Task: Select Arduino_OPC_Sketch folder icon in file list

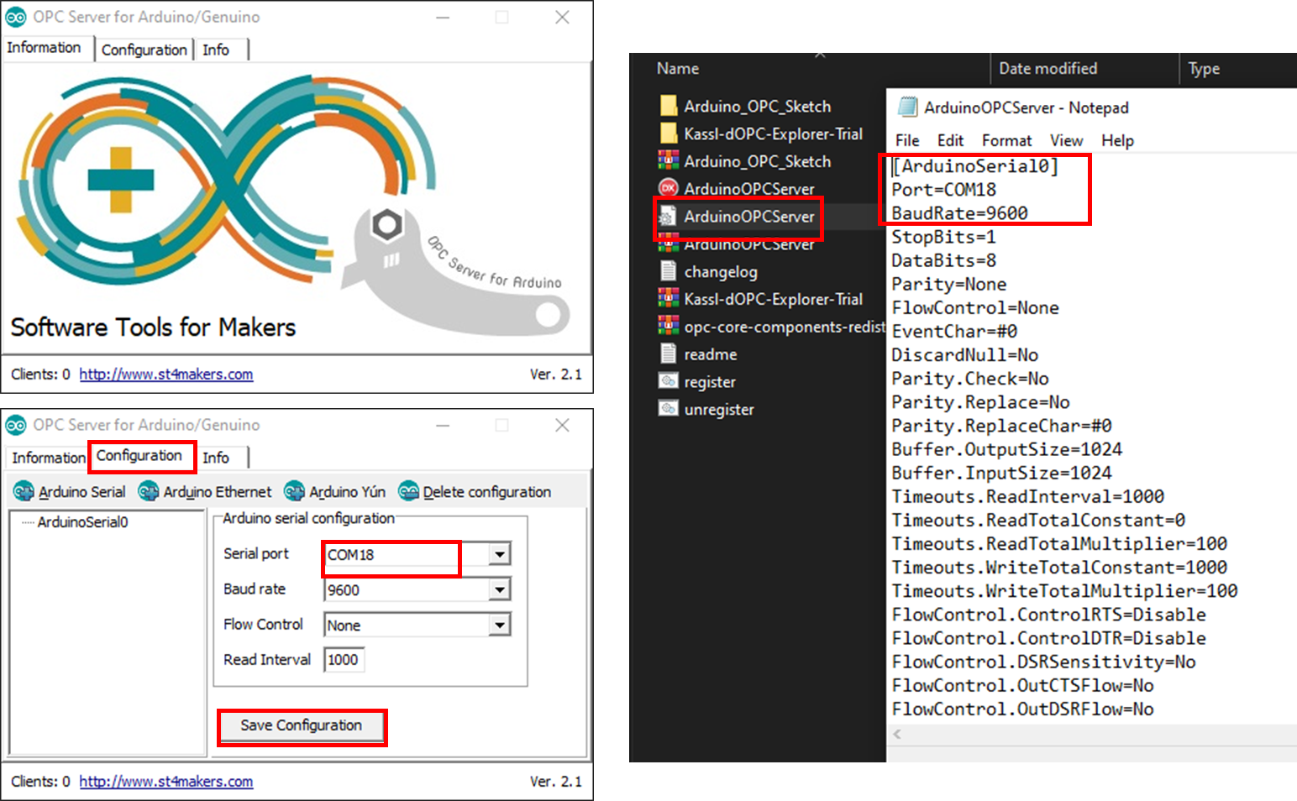Action: coord(669,106)
